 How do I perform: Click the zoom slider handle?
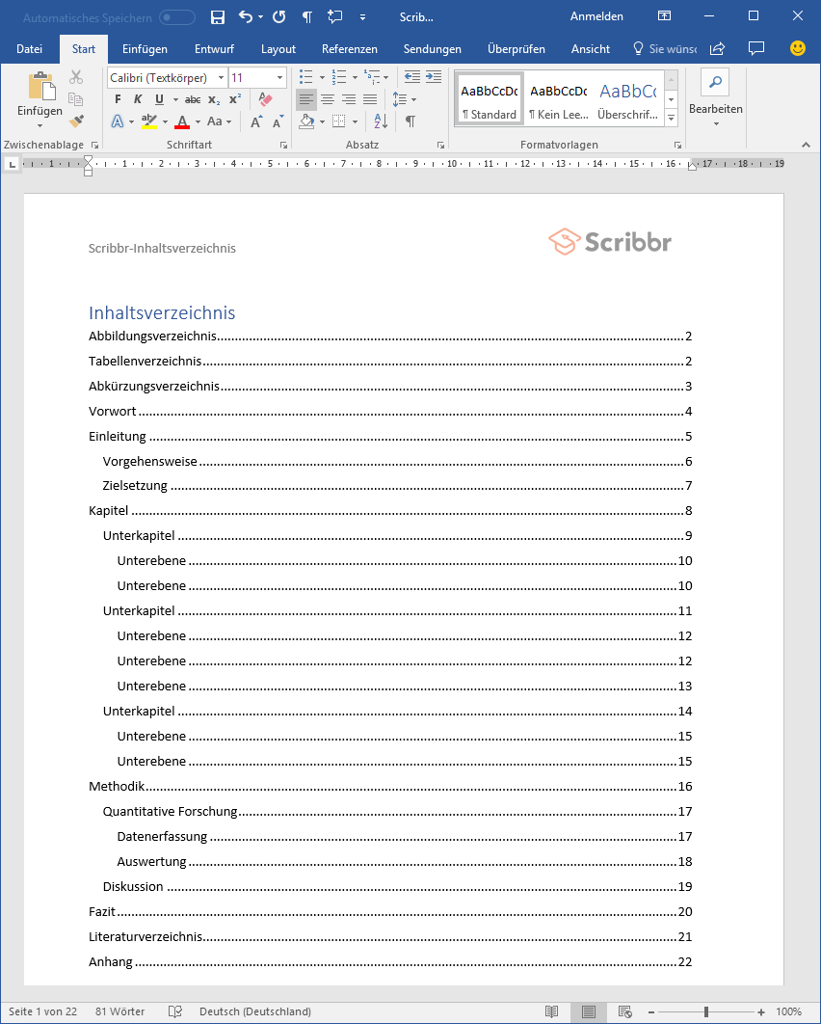(x=706, y=1011)
